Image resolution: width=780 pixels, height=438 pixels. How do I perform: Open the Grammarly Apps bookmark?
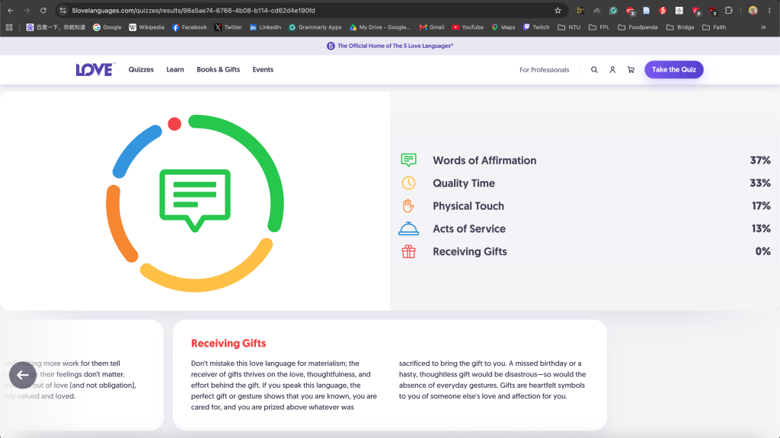click(315, 27)
